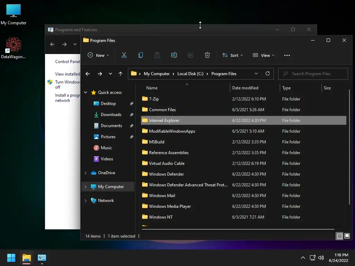Select the Windows NT folder
Screen dimensions: 355x266
pos(244,217)
